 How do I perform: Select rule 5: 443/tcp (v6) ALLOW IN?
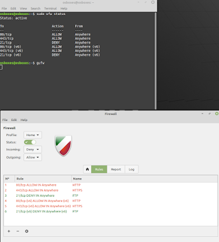(110, 206)
